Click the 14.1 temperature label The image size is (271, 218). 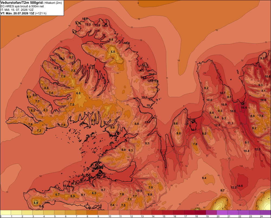click(x=141, y=70)
